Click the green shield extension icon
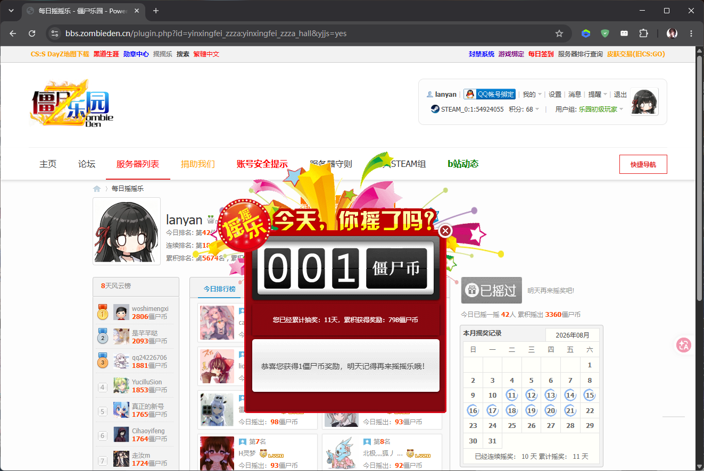 [x=605, y=33]
